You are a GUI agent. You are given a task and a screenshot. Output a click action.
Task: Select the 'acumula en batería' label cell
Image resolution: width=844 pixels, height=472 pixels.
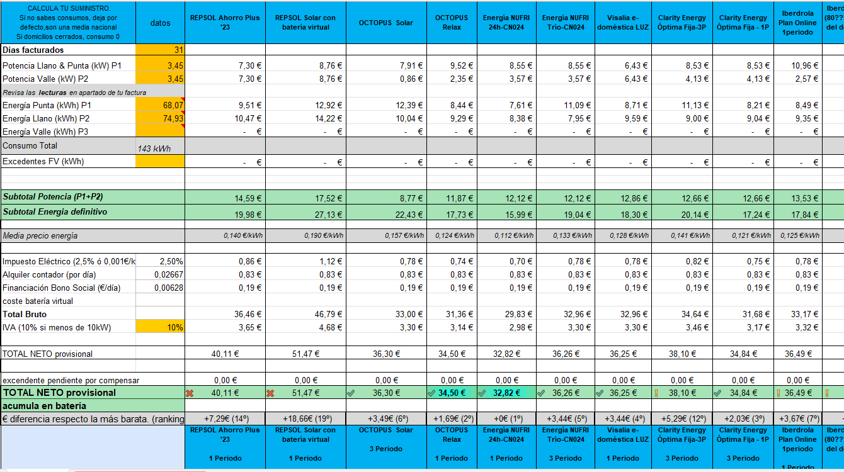pos(93,406)
